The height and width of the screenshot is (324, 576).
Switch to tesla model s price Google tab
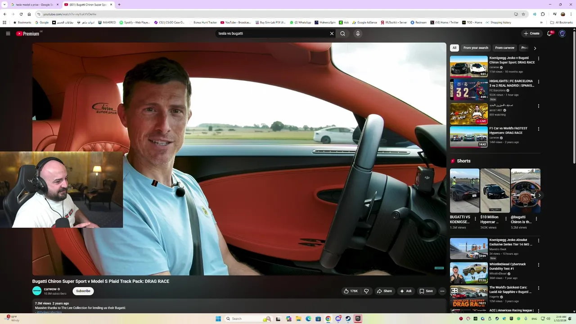click(34, 4)
